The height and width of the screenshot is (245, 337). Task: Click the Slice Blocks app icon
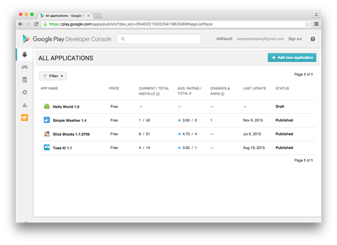tap(47, 134)
